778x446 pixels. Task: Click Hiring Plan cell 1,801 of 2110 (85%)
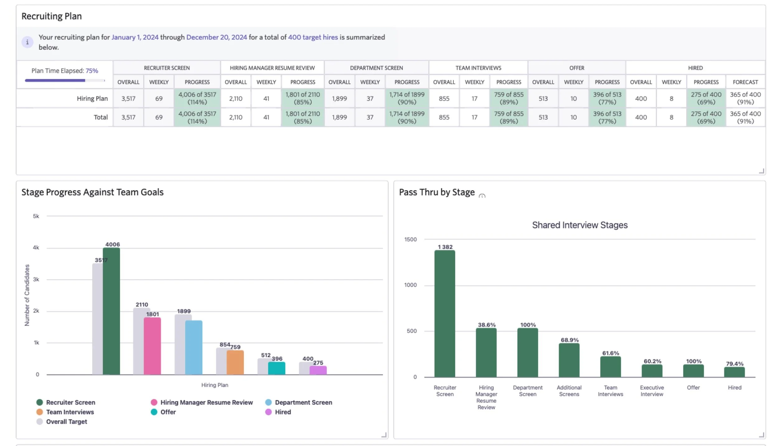click(x=303, y=98)
